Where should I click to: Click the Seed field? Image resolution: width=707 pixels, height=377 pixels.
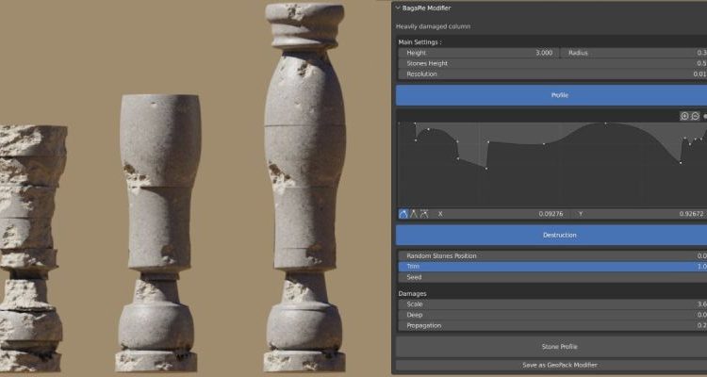(x=551, y=277)
